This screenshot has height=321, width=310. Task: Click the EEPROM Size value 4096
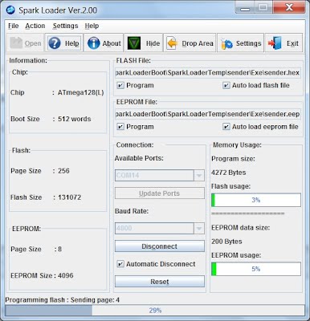(66, 275)
